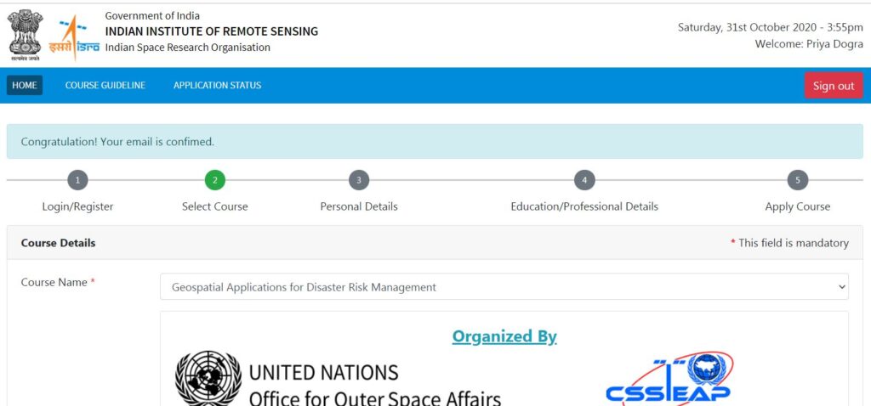Click the ISRO logo in header

74,37
